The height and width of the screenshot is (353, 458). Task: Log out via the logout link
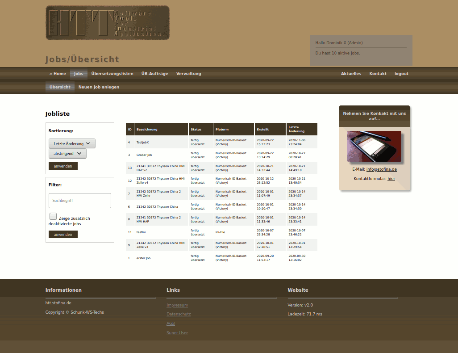point(401,74)
